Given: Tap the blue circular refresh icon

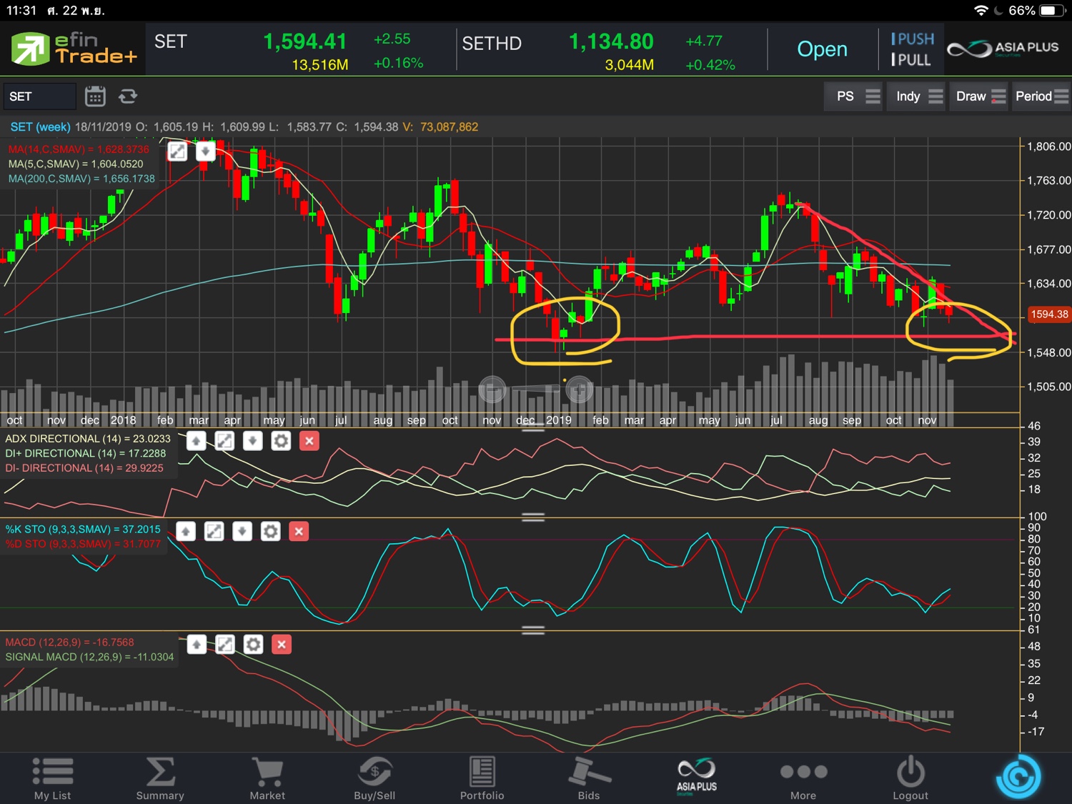Looking at the screenshot, I should [1018, 777].
